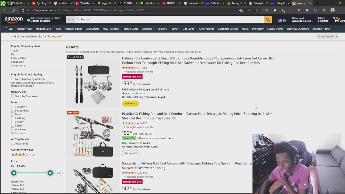This screenshot has height=194, width=345.
Task: Open Sports & Outdoors nav item
Action: [298, 29]
